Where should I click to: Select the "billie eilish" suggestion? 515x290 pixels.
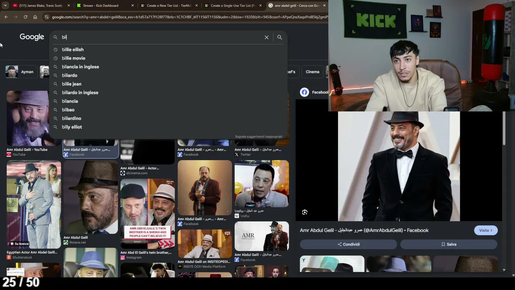click(x=168, y=50)
